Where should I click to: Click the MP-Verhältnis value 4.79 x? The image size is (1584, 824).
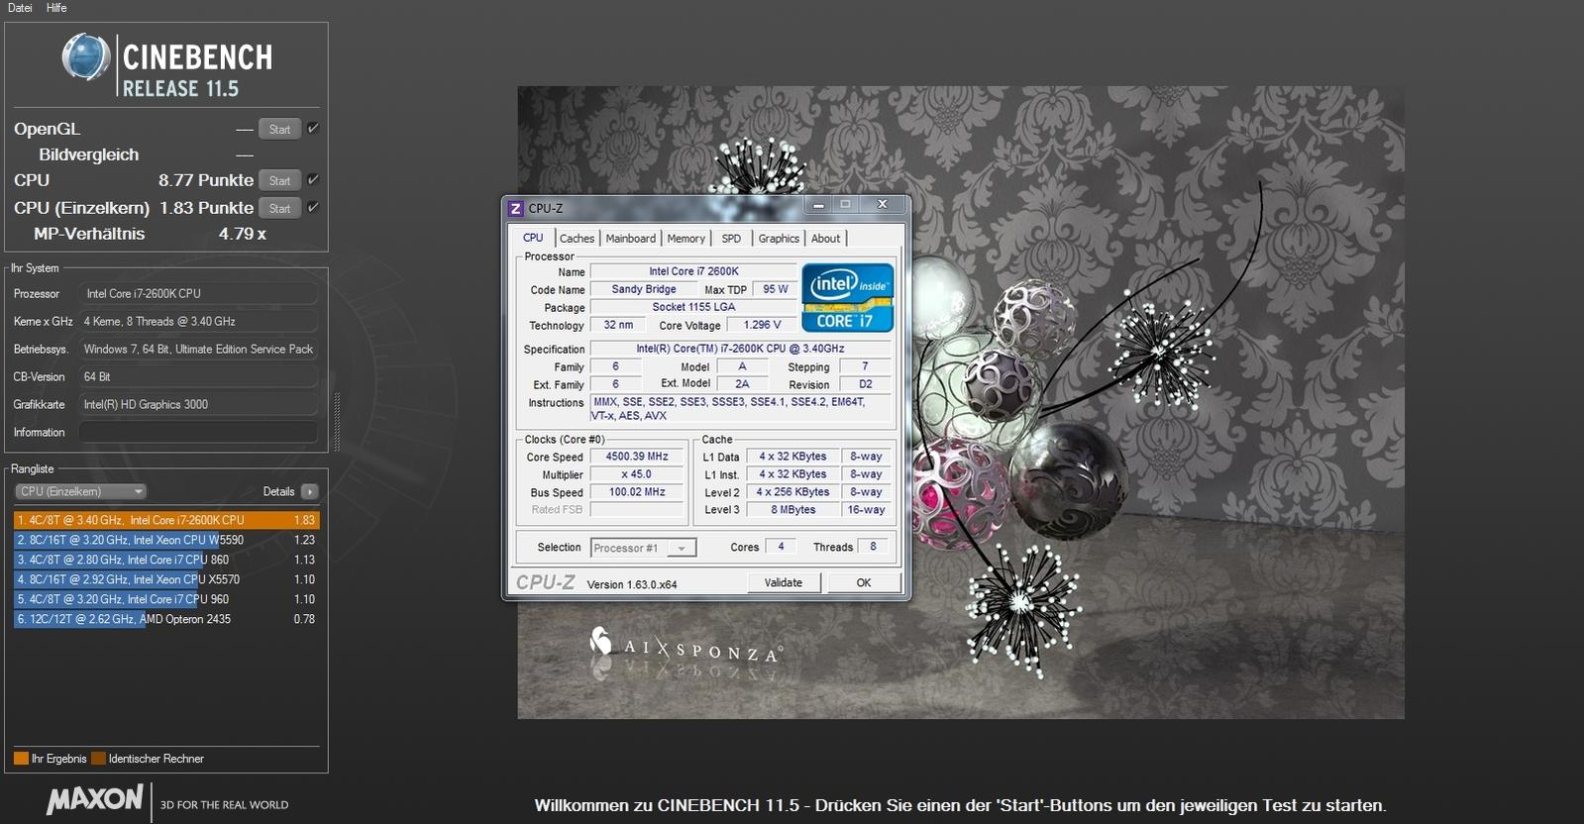coord(243,234)
